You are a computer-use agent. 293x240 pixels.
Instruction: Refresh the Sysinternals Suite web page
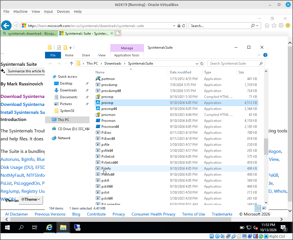click(x=184, y=26)
